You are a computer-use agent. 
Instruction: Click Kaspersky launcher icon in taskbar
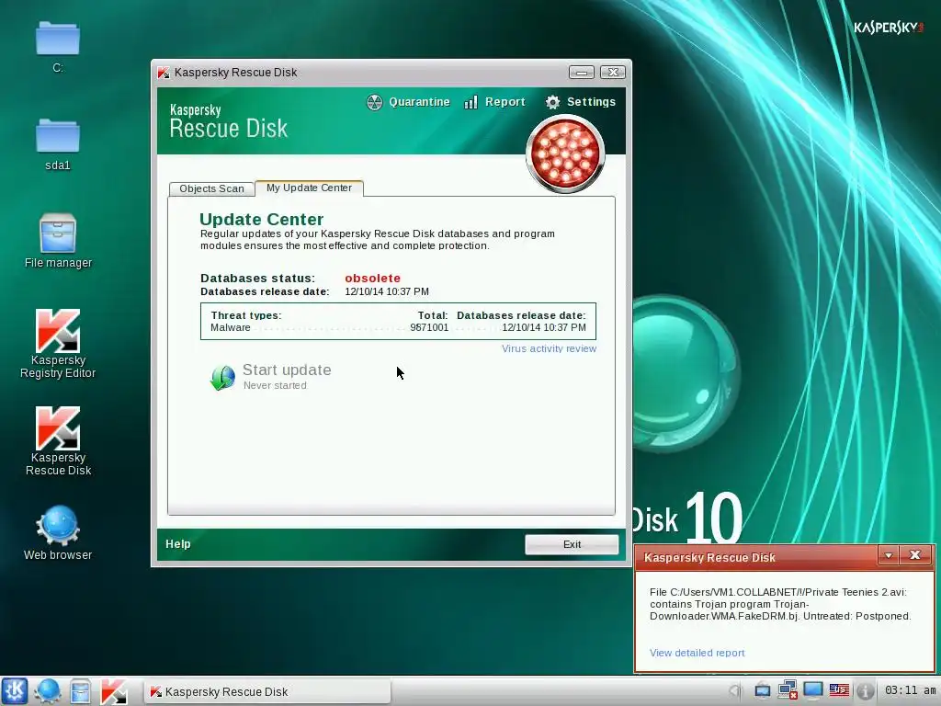(113, 691)
